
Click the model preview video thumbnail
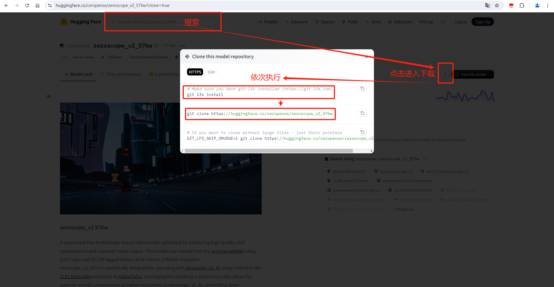tap(161, 158)
